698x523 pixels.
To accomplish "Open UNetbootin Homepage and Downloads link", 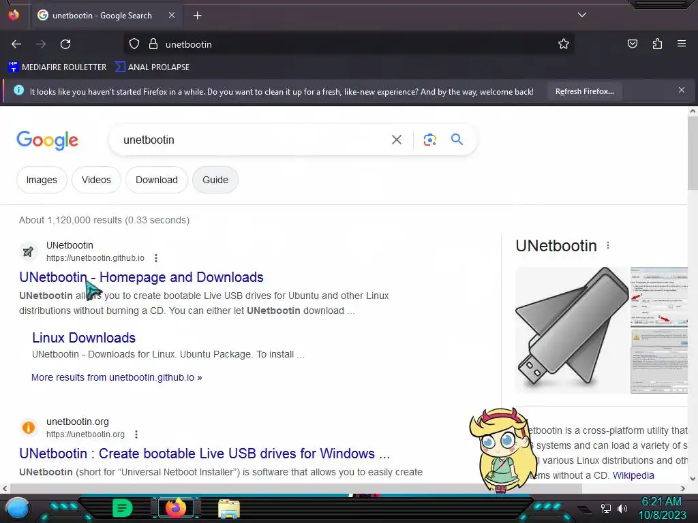I will tap(141, 277).
